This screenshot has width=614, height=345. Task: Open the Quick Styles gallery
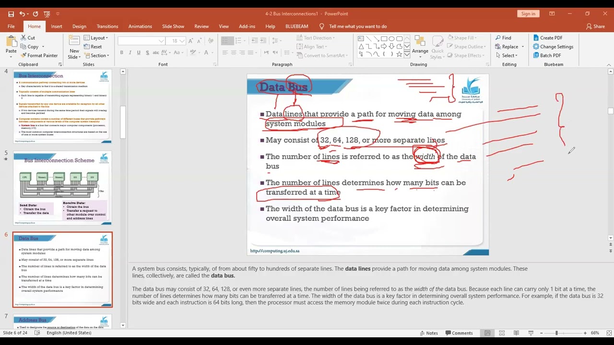click(437, 47)
